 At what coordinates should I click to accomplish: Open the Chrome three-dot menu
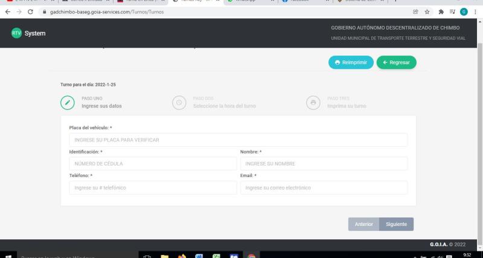point(475,13)
